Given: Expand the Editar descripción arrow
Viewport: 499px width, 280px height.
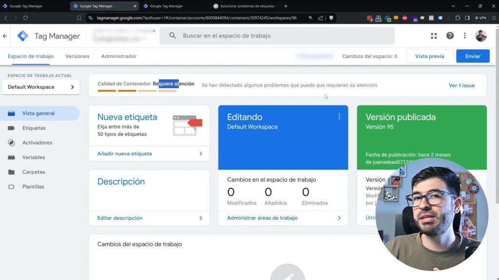Looking at the screenshot, I should pos(200,218).
